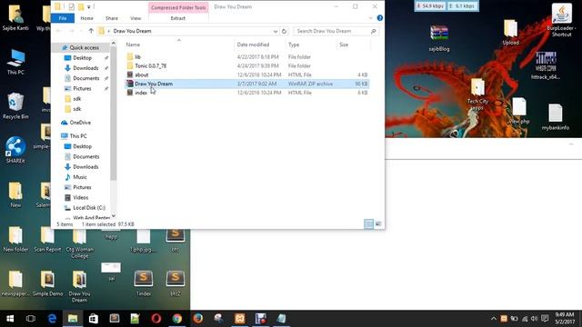
Task: Open the File ribbon tab
Action: (x=63, y=18)
